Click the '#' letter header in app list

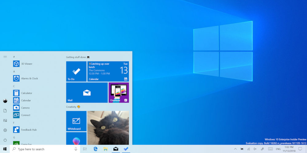click(14, 57)
